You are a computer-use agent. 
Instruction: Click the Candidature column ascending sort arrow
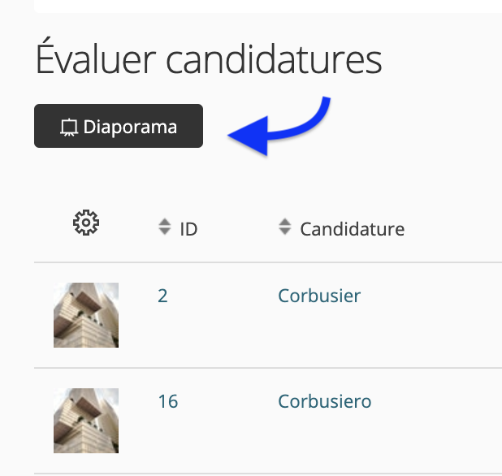click(284, 222)
